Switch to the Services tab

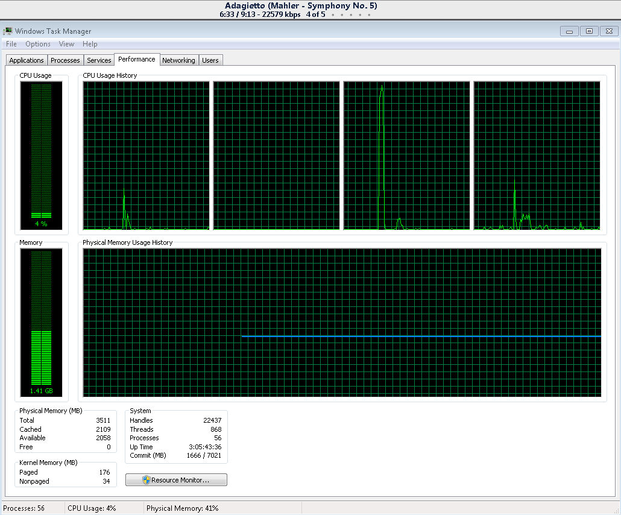click(x=99, y=60)
